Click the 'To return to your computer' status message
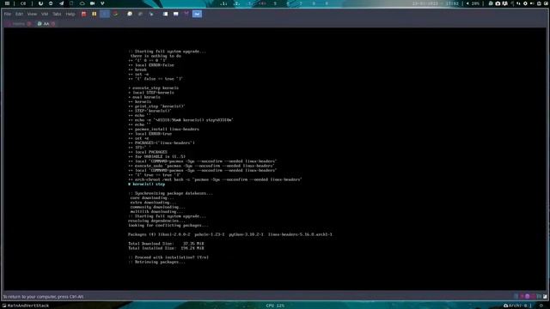This screenshot has height=309, width=550. coord(43,297)
